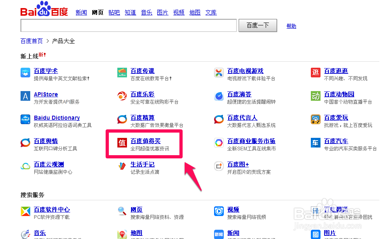Click the APIStore blue A icon

pyautogui.click(x=25, y=96)
